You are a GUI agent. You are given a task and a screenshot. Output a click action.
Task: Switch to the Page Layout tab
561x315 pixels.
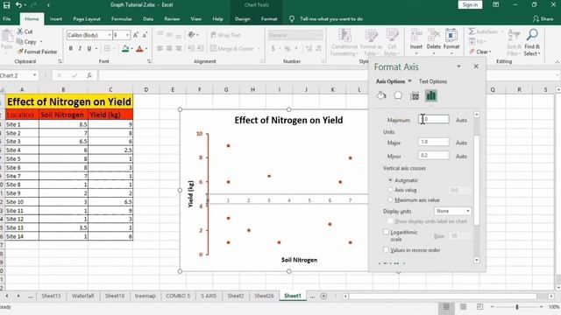point(87,19)
